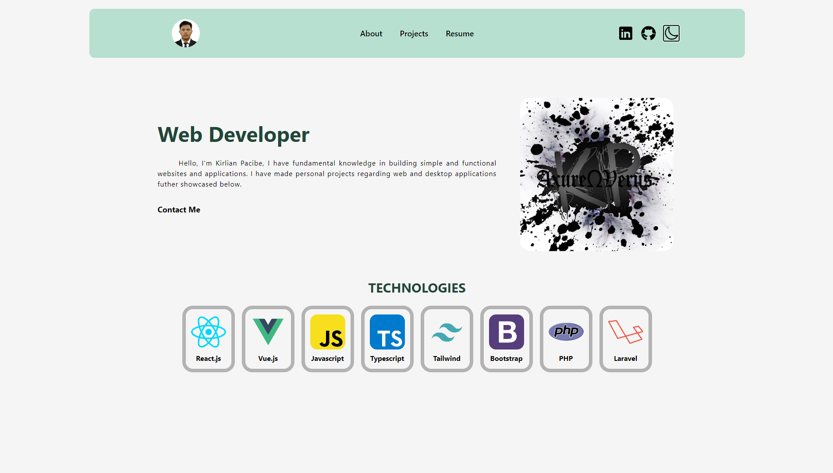Click the Typescript label text
Viewport: 833px width, 473px height.
point(387,359)
